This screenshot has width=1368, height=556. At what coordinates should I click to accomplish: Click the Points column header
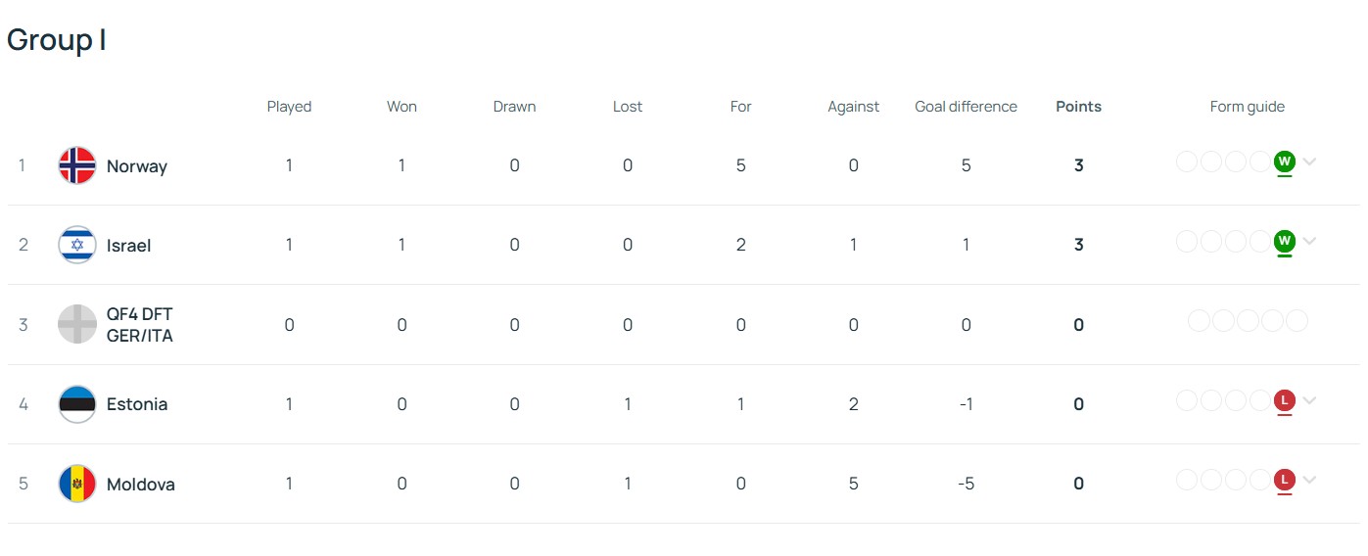pyautogui.click(x=1078, y=107)
